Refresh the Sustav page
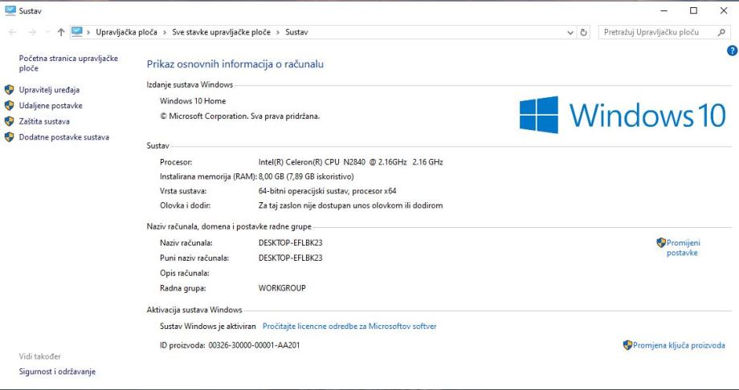The image size is (739, 390). [x=583, y=32]
